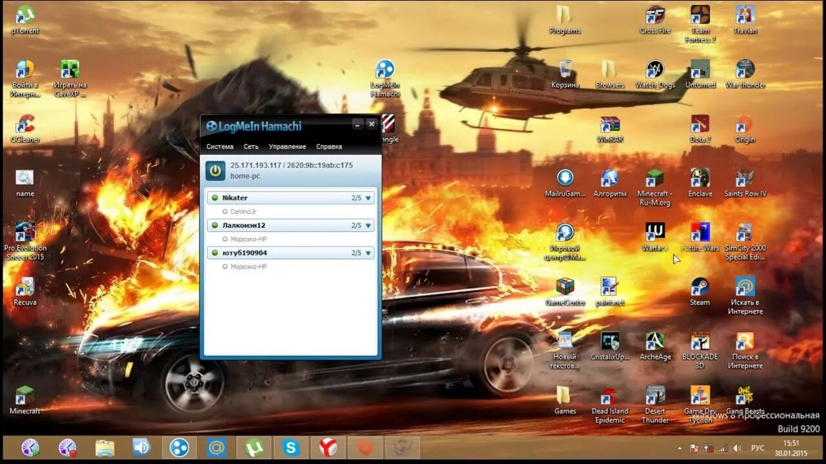
Task: Open File Explorer from taskbar
Action: (x=105, y=447)
